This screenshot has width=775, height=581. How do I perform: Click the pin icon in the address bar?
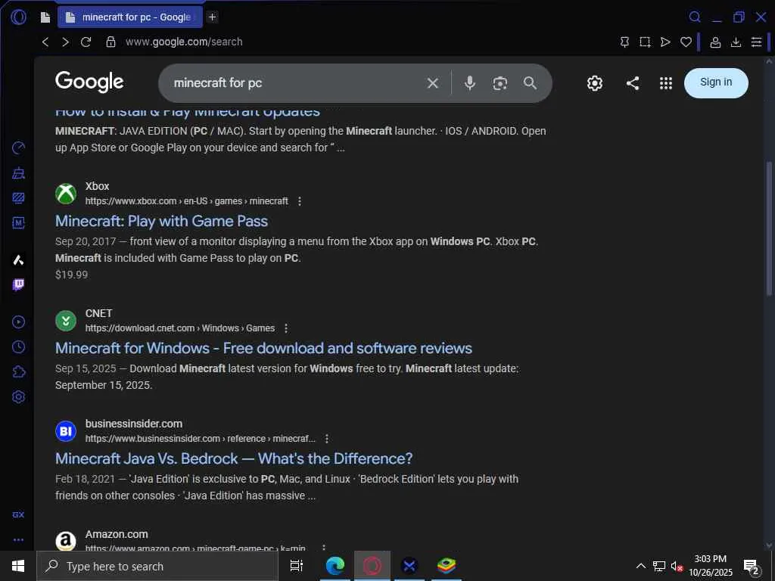624,42
